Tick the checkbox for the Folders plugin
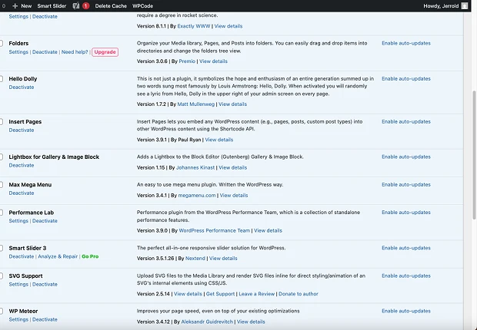 coord(1,44)
